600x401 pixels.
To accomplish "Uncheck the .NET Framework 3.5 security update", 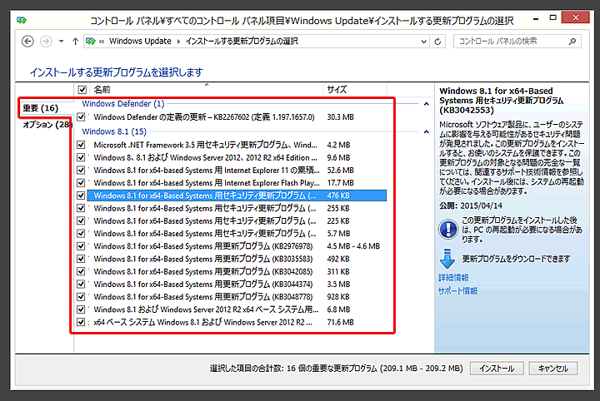I will pyautogui.click(x=81, y=145).
